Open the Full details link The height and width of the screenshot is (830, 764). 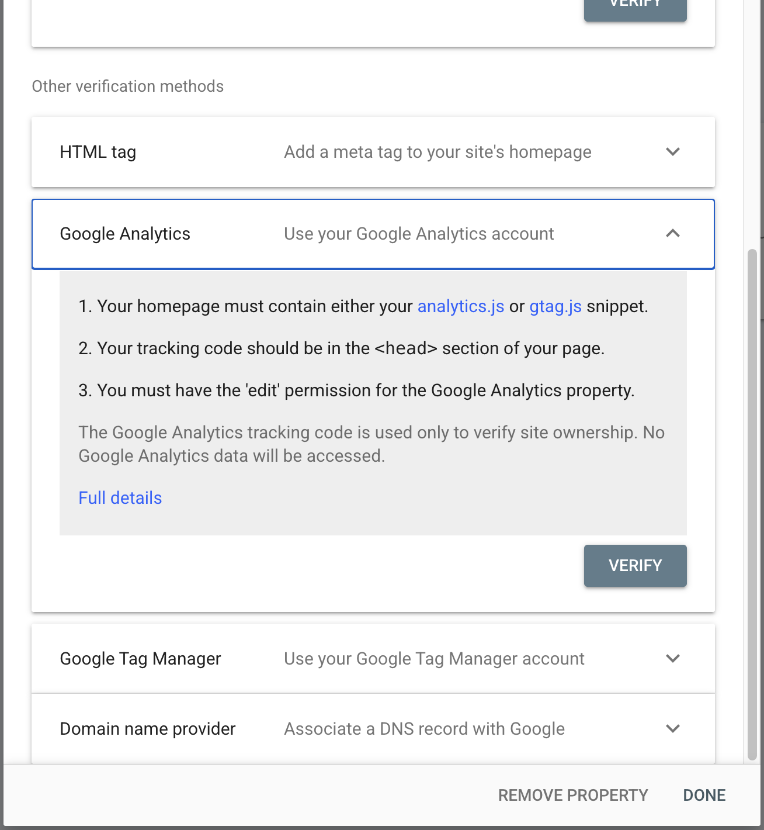coord(120,498)
